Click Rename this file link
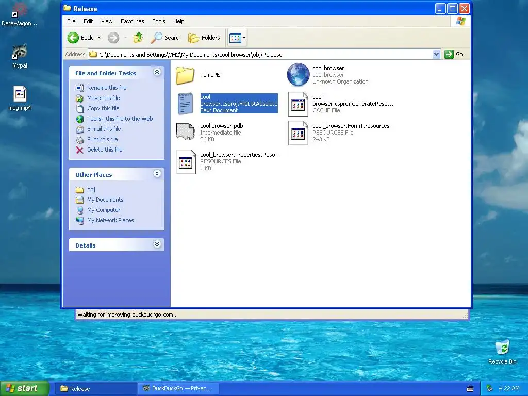The width and height of the screenshot is (528, 396). point(107,88)
